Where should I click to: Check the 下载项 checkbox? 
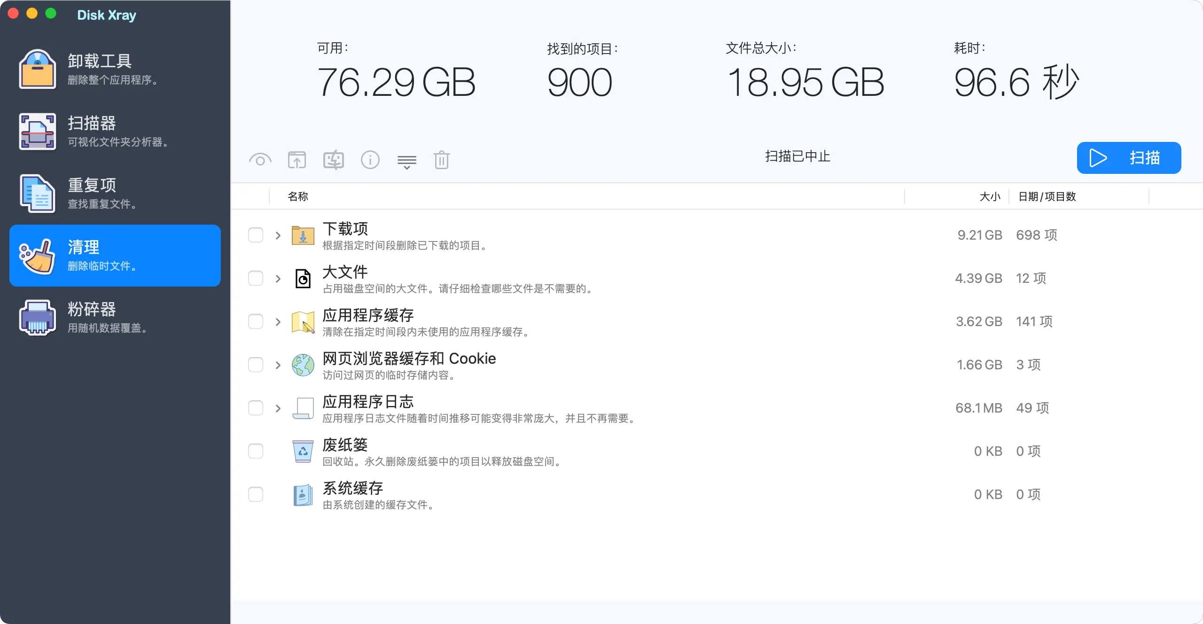click(x=256, y=235)
